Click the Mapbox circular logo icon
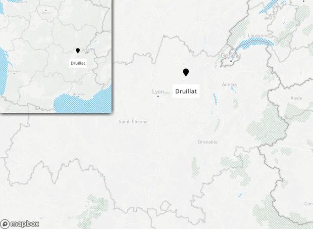This screenshot has height=229, width=313. coord(5,224)
